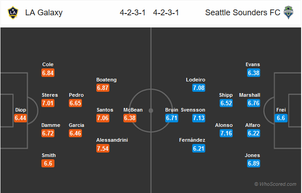Select the Fernández player name
This screenshot has height=193, width=302.
click(x=192, y=140)
